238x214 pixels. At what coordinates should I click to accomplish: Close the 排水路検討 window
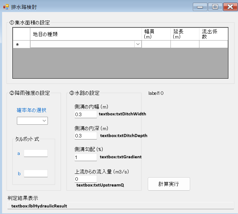230,7
